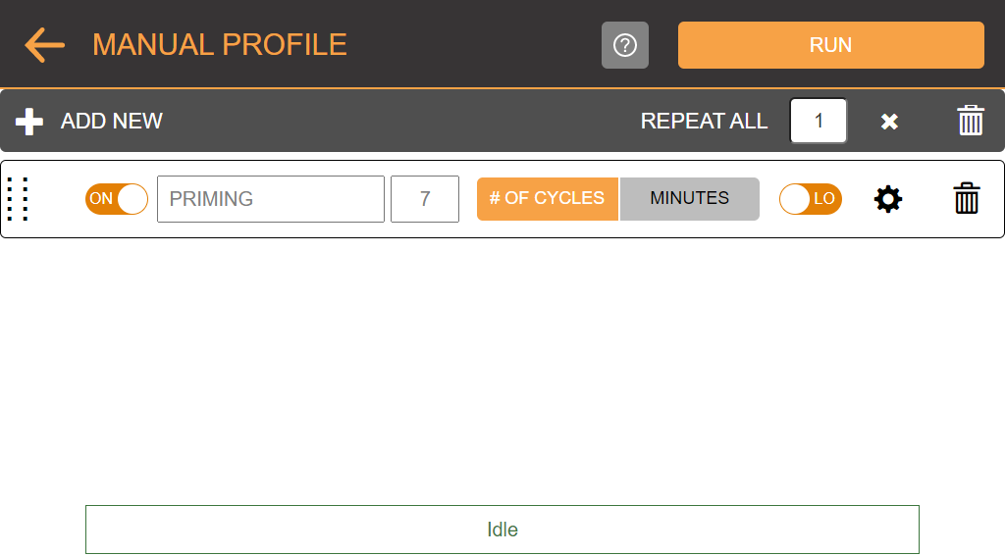This screenshot has width=1005, height=556.
Task: Switch to MINUTES mode
Action: click(690, 198)
